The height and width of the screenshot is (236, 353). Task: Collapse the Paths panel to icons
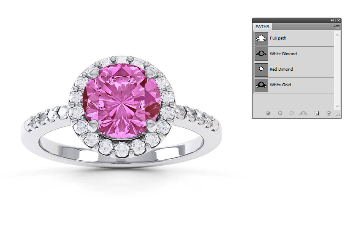pos(332,20)
